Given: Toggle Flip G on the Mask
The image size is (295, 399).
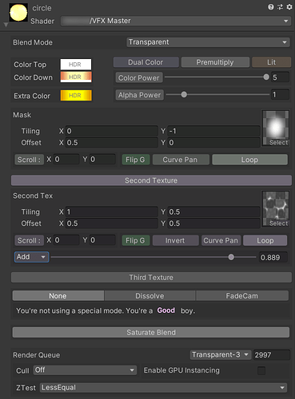Looking at the screenshot, I should click(135, 160).
